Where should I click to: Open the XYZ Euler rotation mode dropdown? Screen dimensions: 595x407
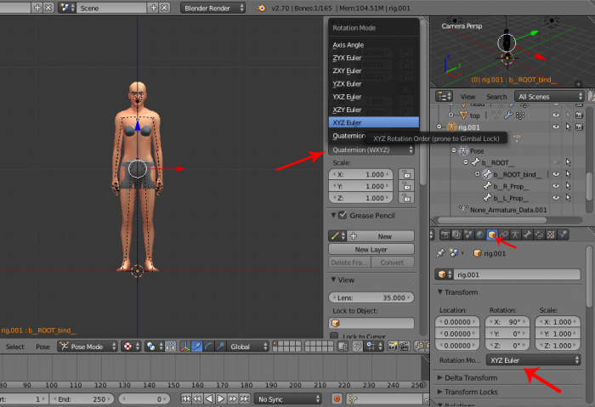click(x=533, y=360)
